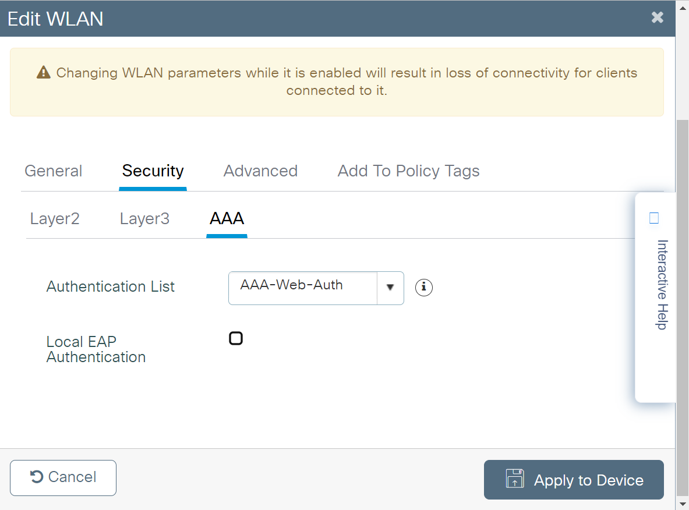Switch to the General tab
The image size is (689, 510).
[x=54, y=171]
